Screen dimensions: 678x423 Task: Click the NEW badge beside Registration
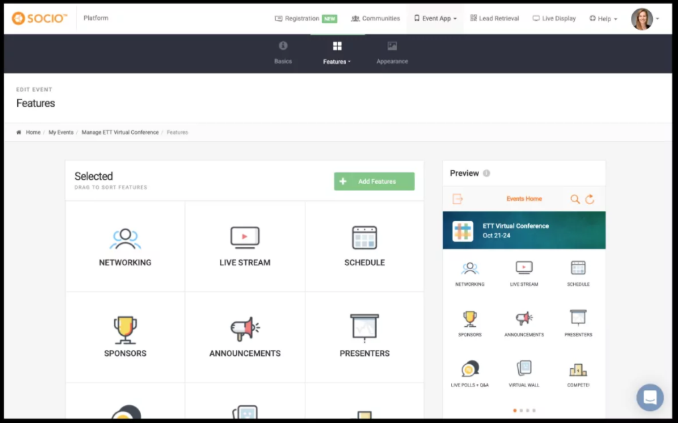coord(329,19)
